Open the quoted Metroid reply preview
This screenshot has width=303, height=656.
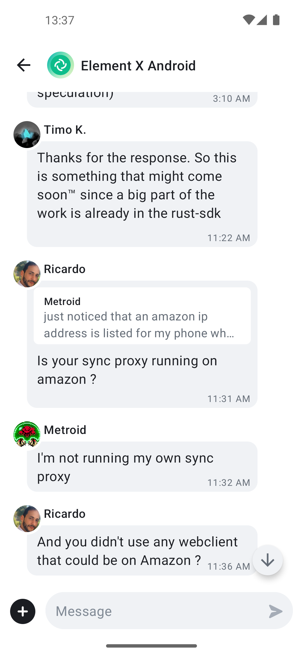pyautogui.click(x=142, y=316)
